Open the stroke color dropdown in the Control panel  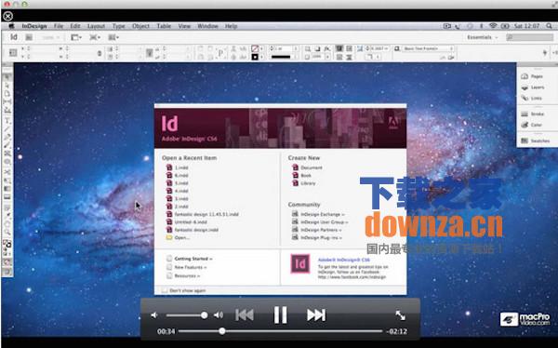(x=262, y=57)
